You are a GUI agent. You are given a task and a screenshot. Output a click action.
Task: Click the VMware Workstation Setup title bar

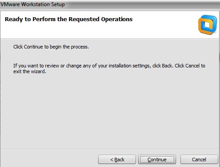point(110,4)
